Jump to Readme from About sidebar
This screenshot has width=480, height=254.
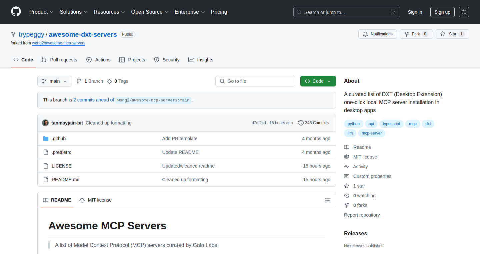358,147
